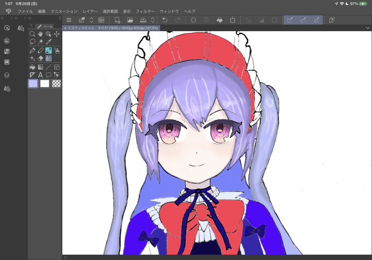Expand the up-down arrows next to launcher icon

(x=91, y=20)
